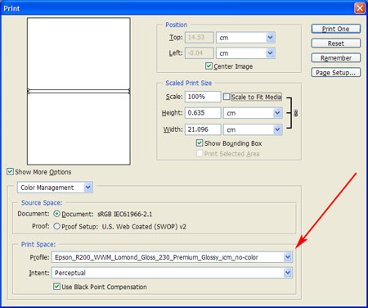Open Page Setup dialog
The width and height of the screenshot is (368, 308).
click(336, 72)
